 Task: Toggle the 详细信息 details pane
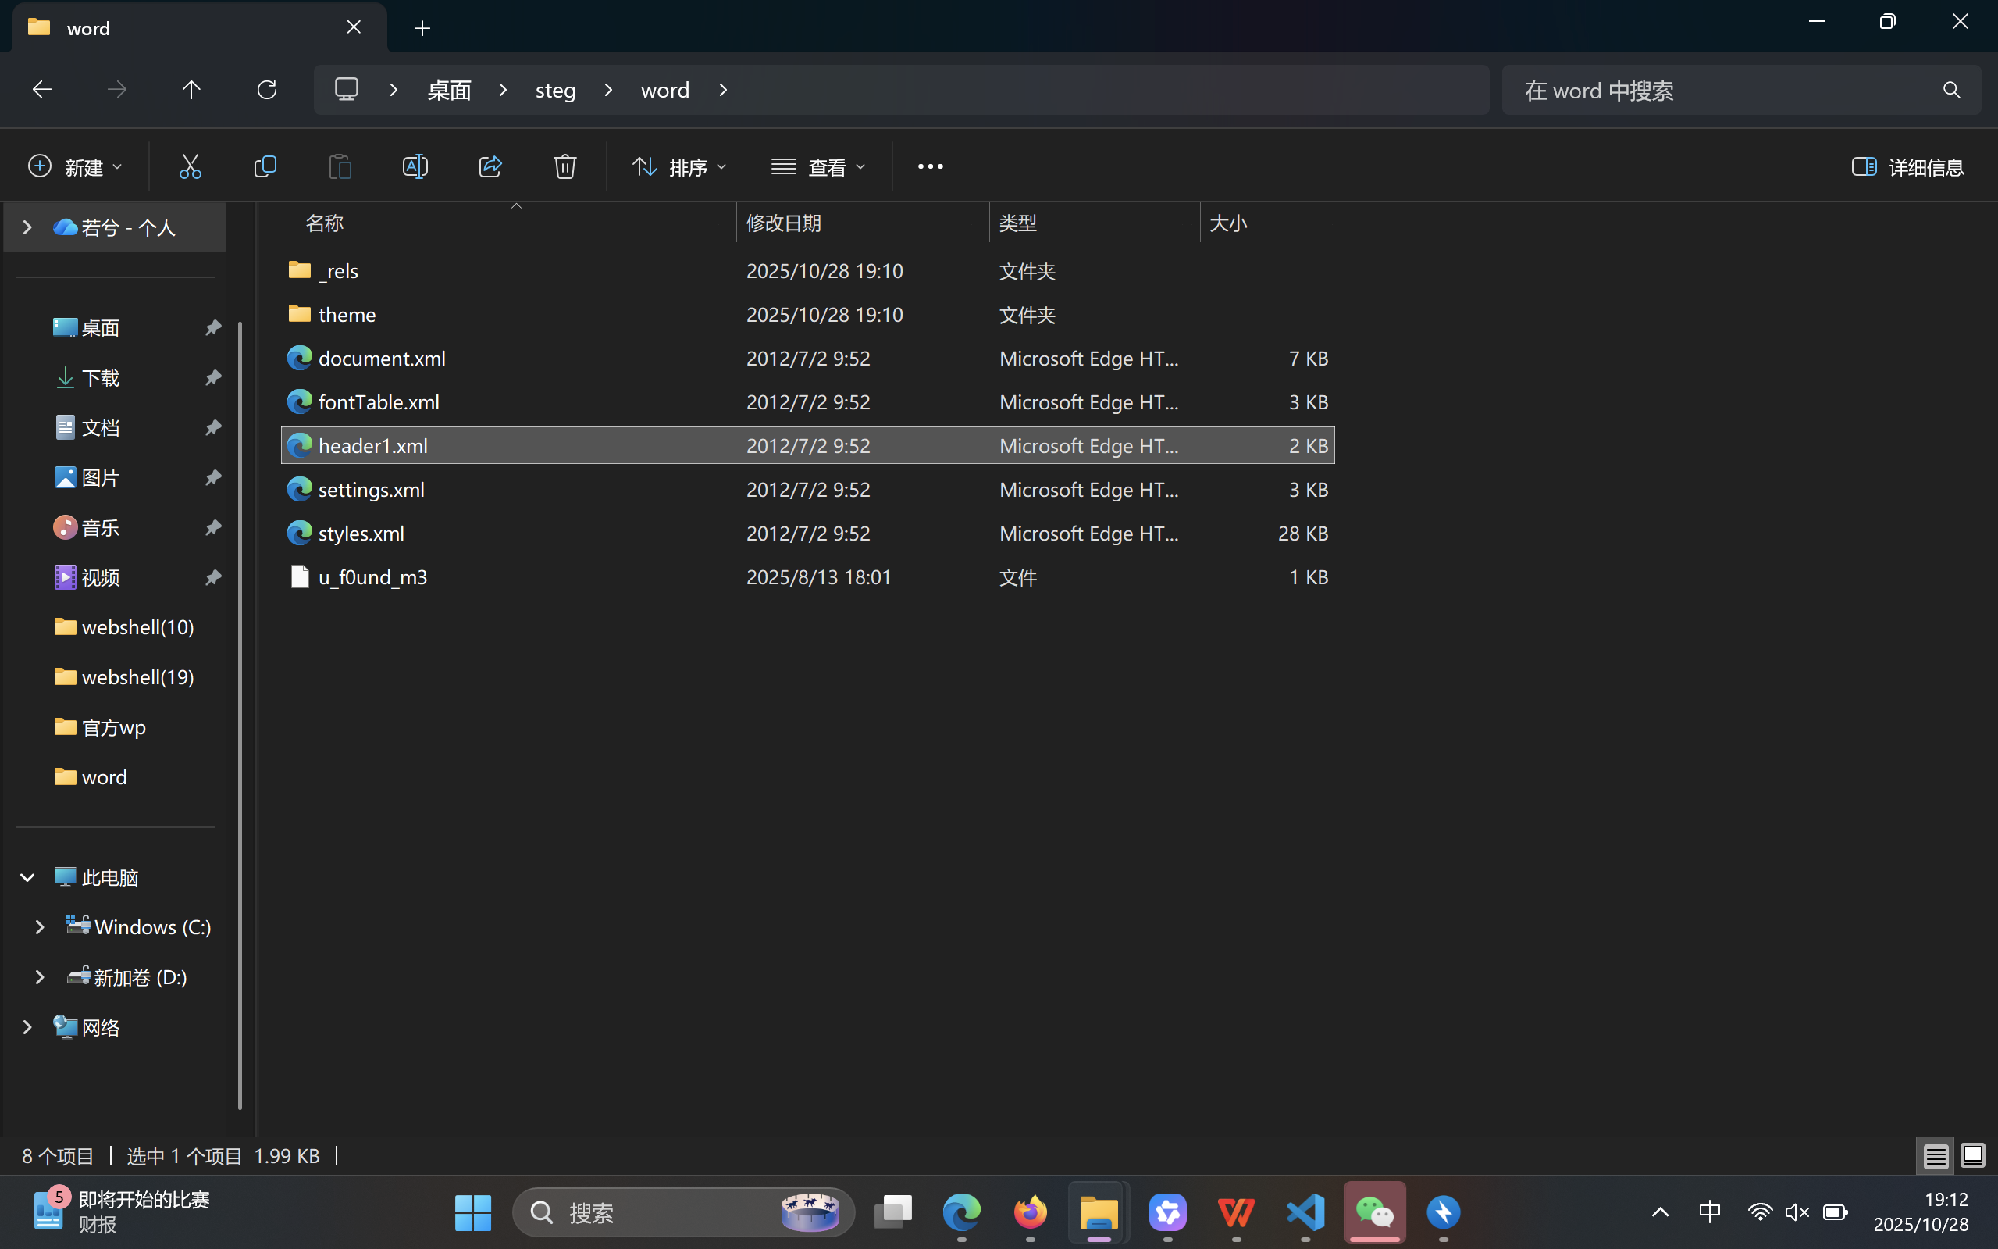(1907, 167)
